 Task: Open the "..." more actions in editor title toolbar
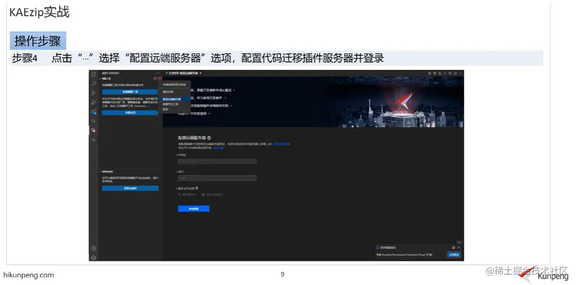460,73
